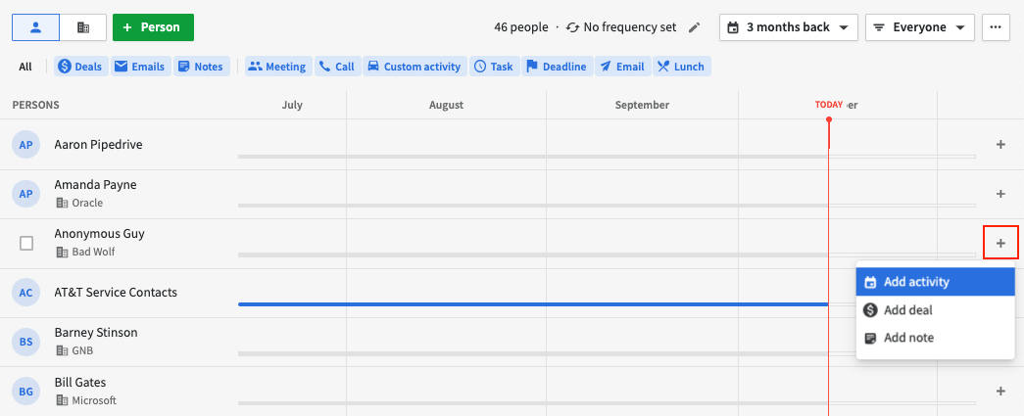This screenshot has height=416, width=1024.
Task: Click the plus icon for Bill Gates
Action: click(1000, 392)
